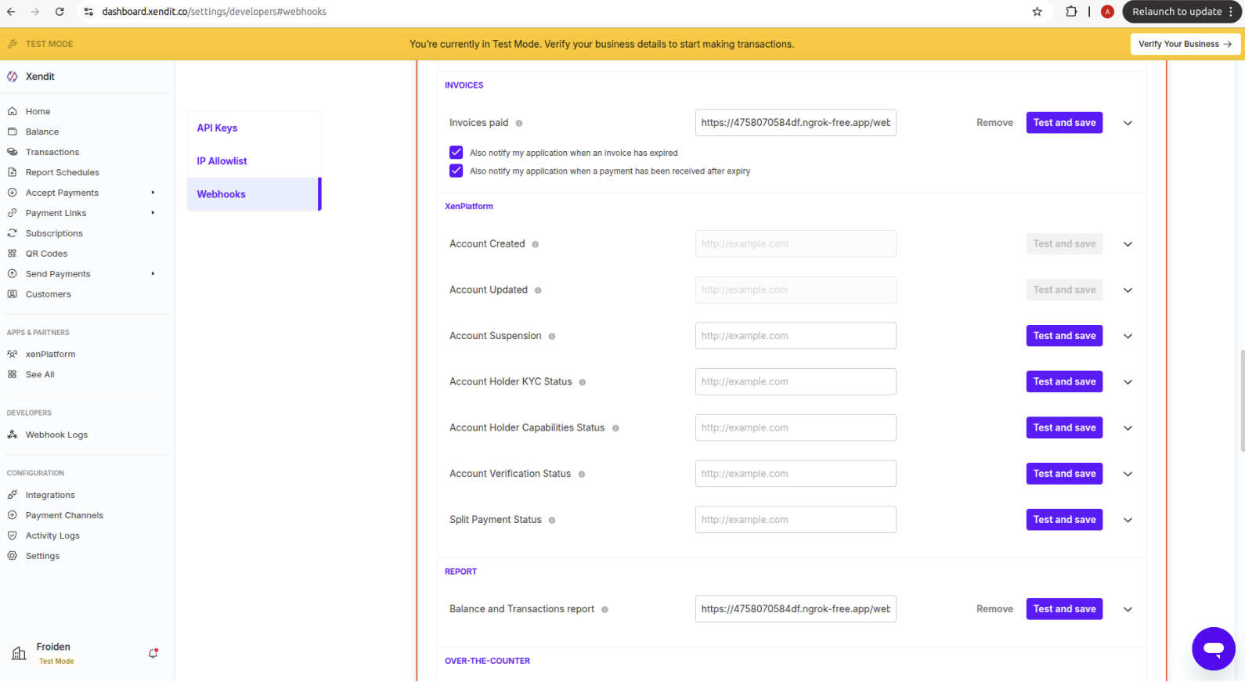Open QR Codes in the sidebar

(46, 254)
